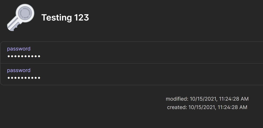Click the modified date 10/15/2021
Image resolution: width=263 pixels, height=128 pixels.
(202, 99)
